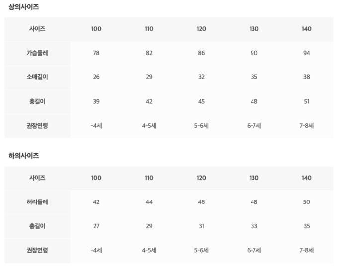Image resolution: width=338 pixels, height=268 pixels.
Task: Click the 하의 총길이 value 31
Action: click(201, 226)
